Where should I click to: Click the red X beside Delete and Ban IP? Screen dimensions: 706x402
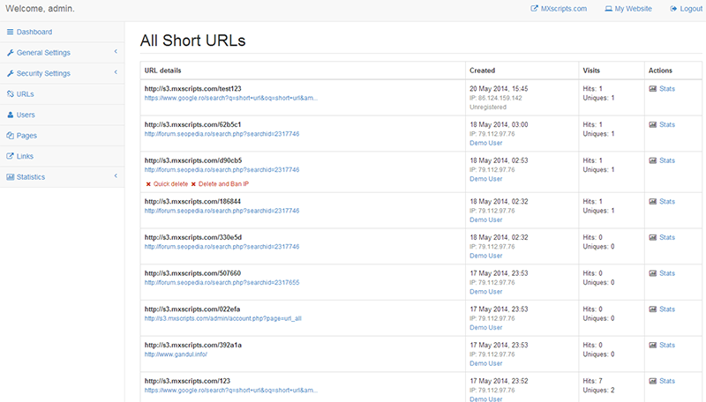tap(193, 184)
